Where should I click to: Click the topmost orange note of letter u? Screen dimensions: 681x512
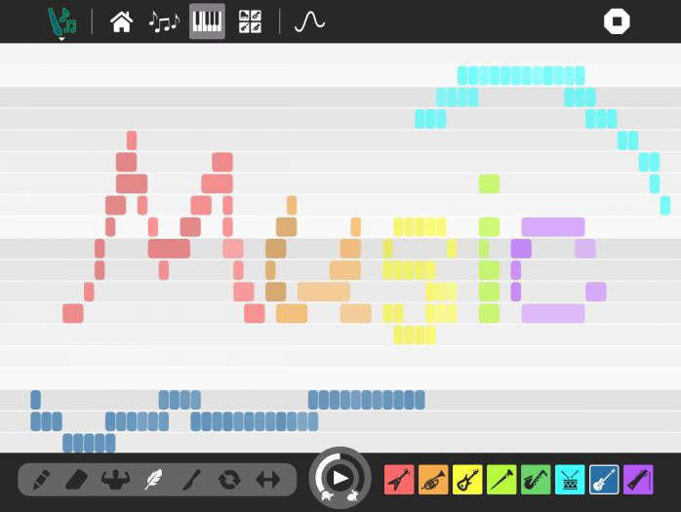pyautogui.click(x=292, y=205)
